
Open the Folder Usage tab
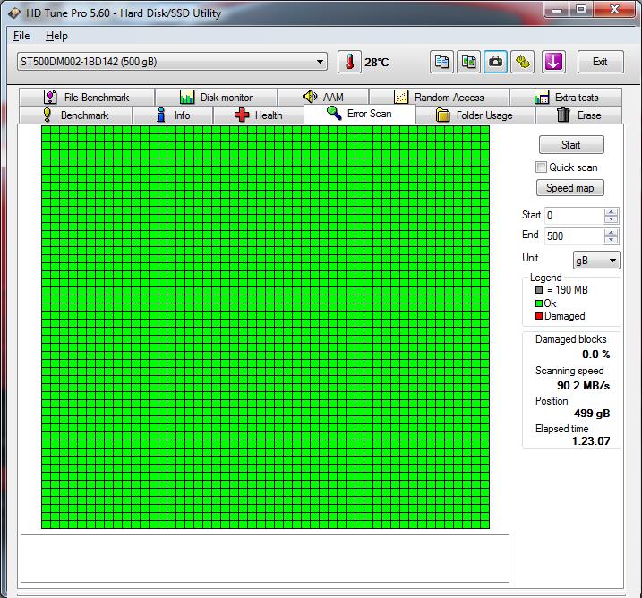click(475, 115)
